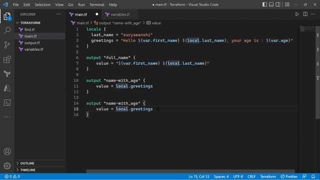Customize layout icon in title bar
The image size is (320, 180).
point(287,4)
